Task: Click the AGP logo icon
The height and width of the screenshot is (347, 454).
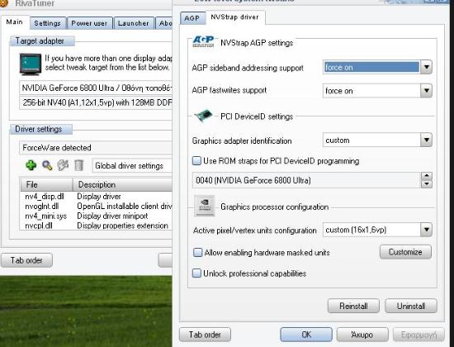Action: click(x=203, y=42)
